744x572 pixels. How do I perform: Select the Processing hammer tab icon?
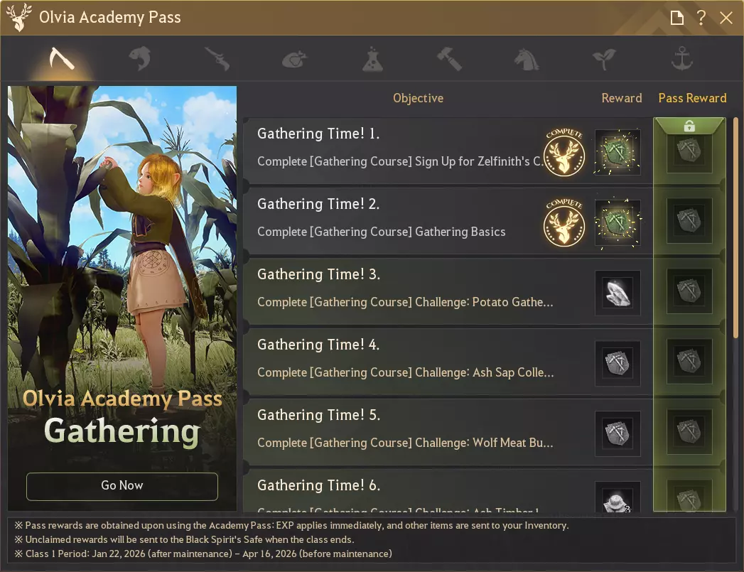[449, 59]
